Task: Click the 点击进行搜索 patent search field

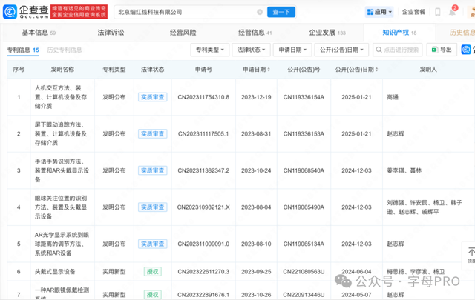Action: [402, 50]
